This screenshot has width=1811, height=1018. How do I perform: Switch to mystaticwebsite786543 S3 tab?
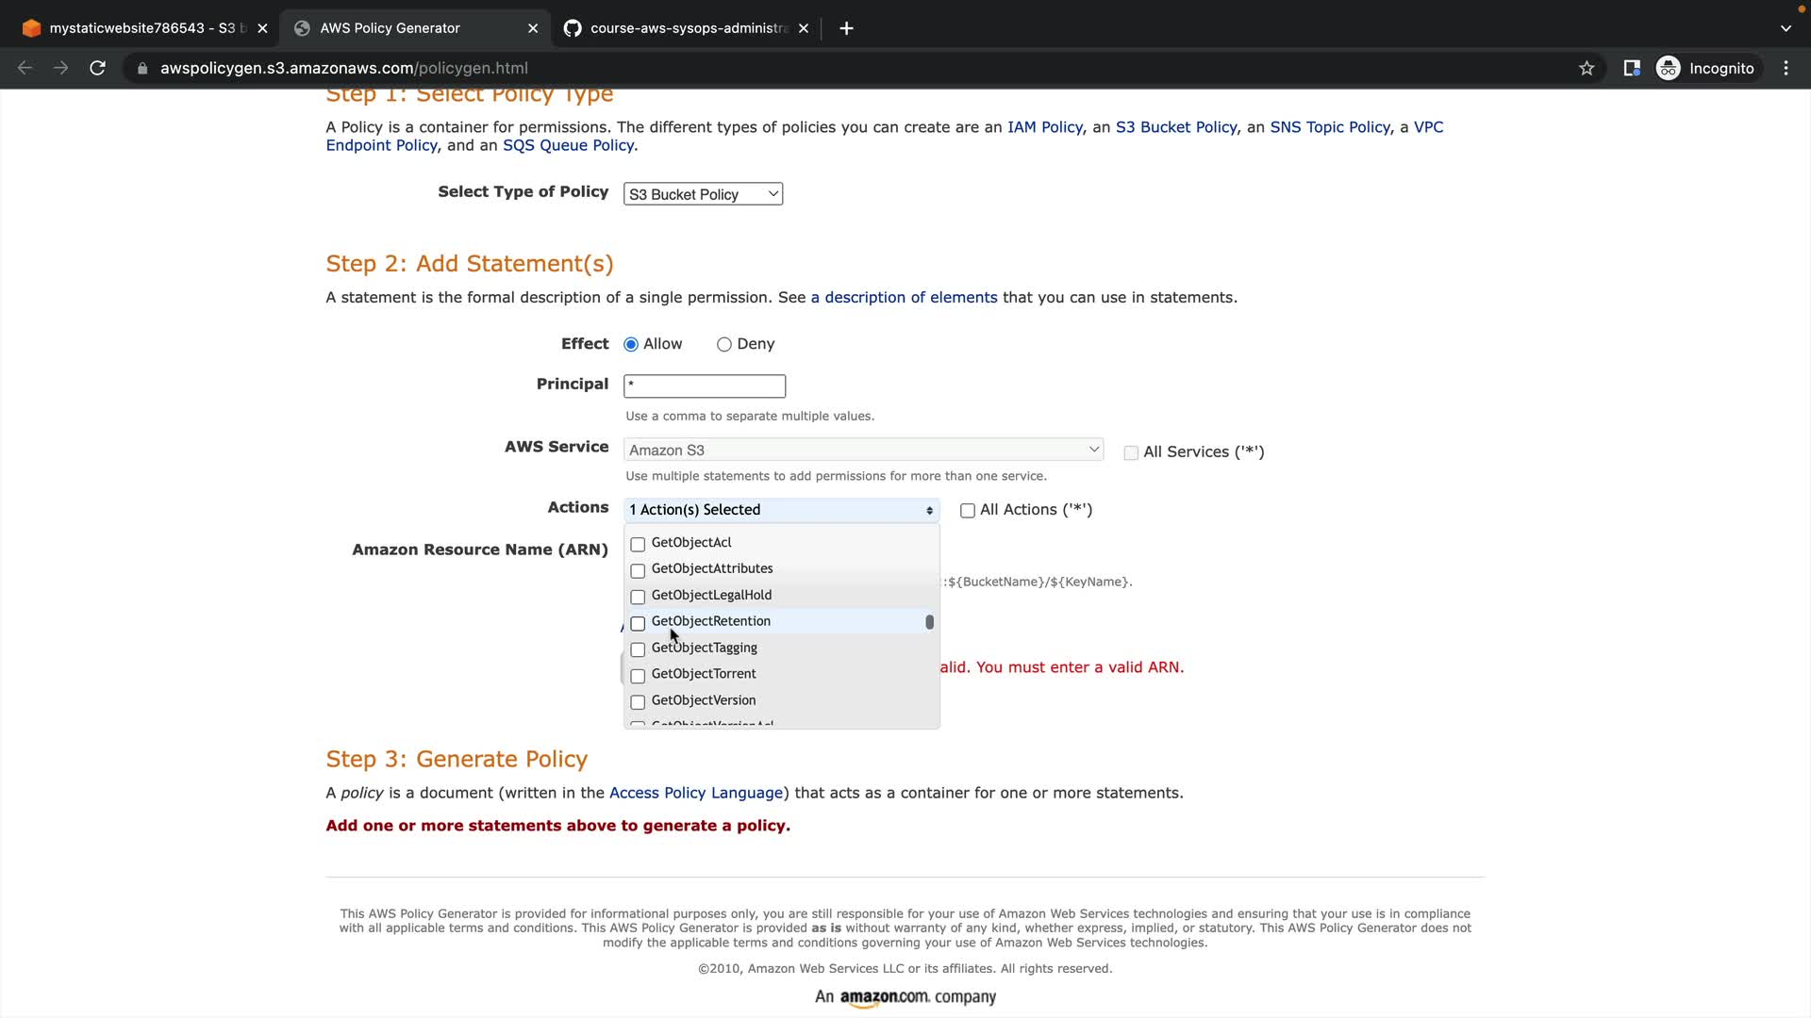point(141,28)
